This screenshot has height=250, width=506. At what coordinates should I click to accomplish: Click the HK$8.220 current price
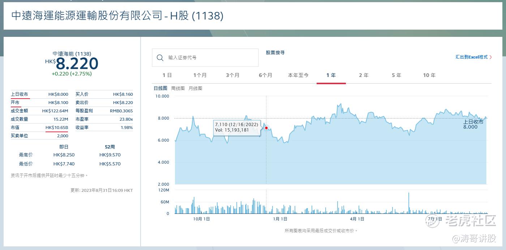(72, 64)
